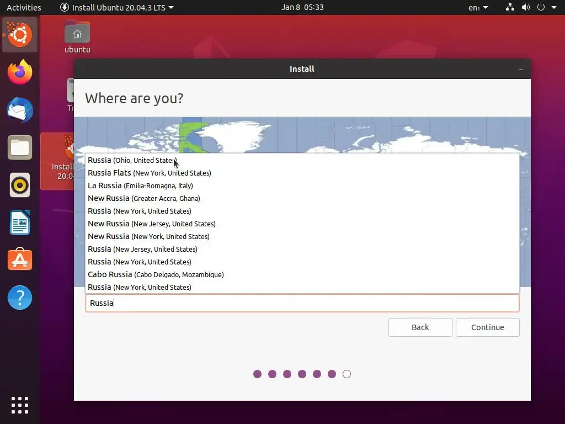Select New Russia (New Jersey, United States)

click(302, 224)
